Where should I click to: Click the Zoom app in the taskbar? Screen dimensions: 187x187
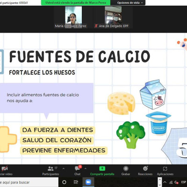click(88, 182)
